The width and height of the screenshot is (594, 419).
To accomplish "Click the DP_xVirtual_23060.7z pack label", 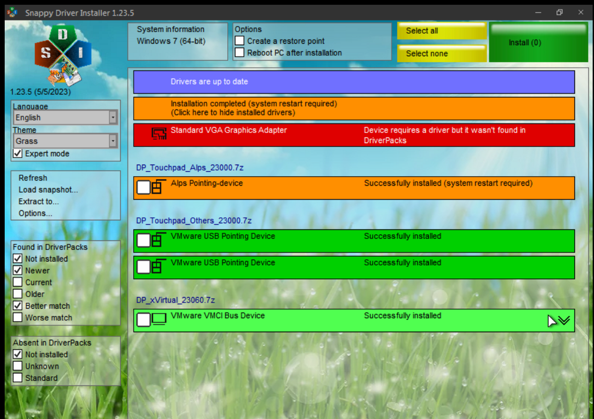I will 175,300.
